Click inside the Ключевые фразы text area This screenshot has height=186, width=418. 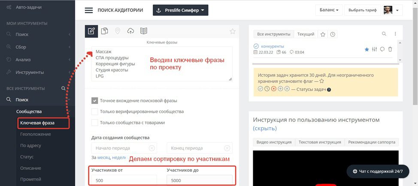point(162,64)
